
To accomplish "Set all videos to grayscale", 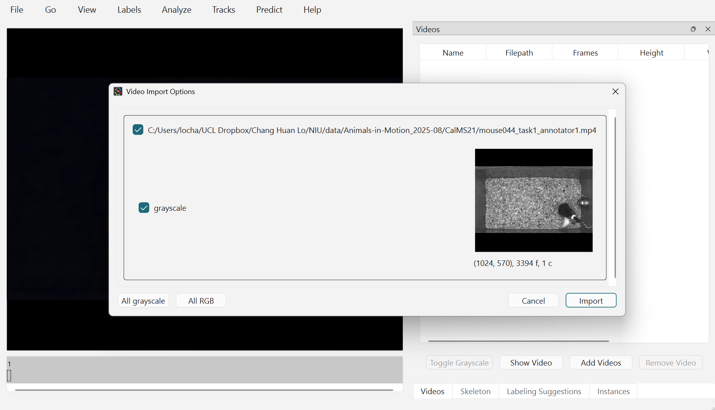I will pos(143,300).
